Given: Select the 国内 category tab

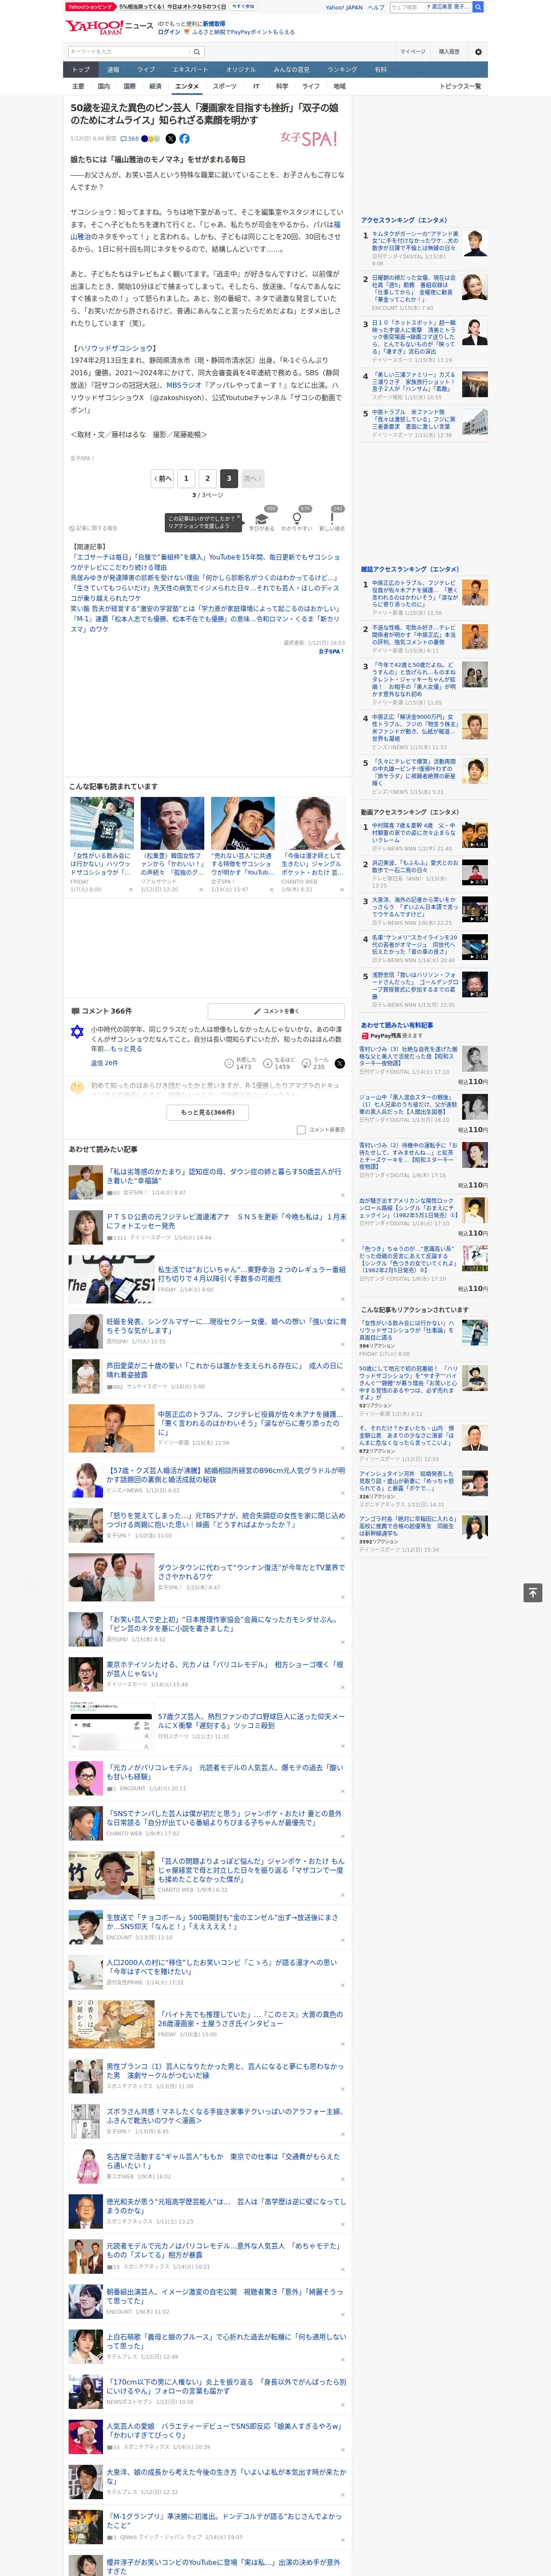Looking at the screenshot, I should pyautogui.click(x=104, y=86).
